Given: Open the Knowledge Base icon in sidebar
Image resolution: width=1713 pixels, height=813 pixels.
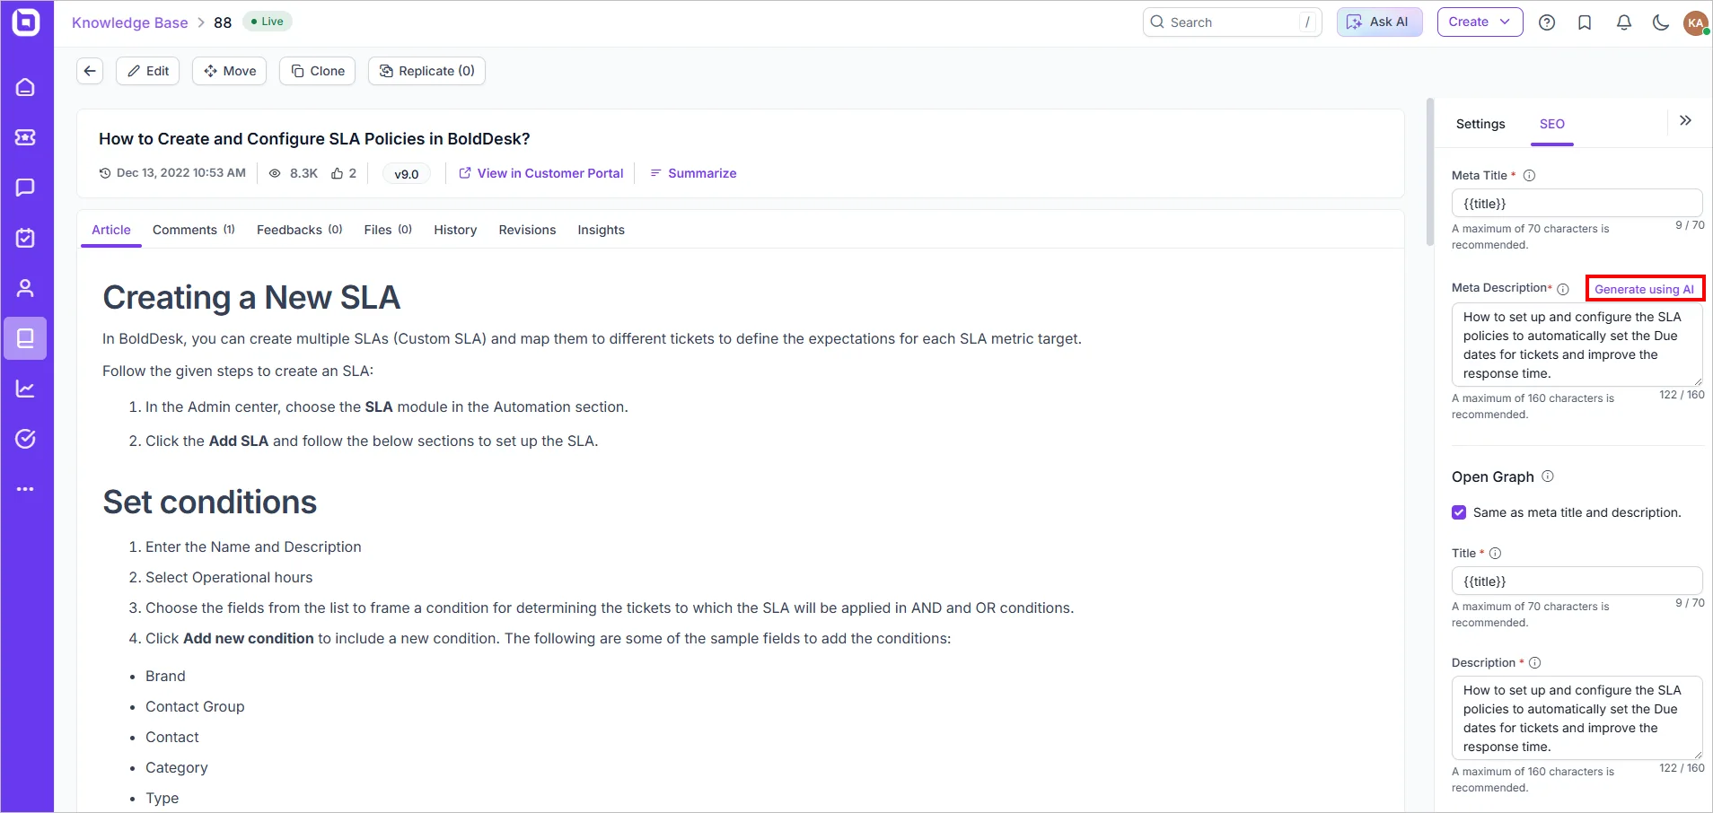Looking at the screenshot, I should pyautogui.click(x=25, y=338).
